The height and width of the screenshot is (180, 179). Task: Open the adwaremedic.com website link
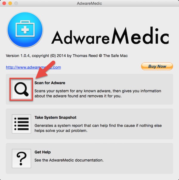[33, 67]
